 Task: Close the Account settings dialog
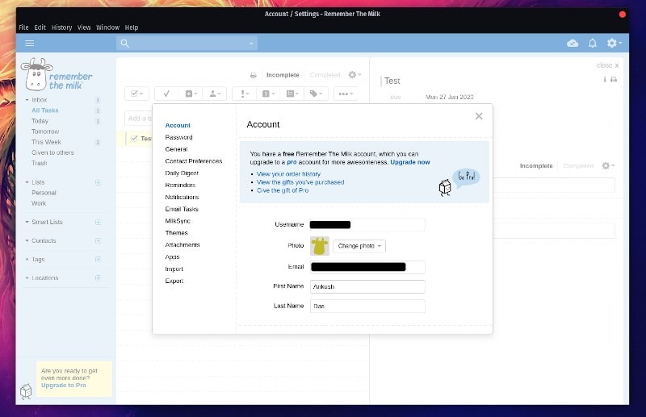tap(479, 116)
